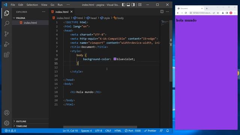This screenshot has height=135, width=240.
Task: Click the browser address bar URL
Action: (202, 13)
